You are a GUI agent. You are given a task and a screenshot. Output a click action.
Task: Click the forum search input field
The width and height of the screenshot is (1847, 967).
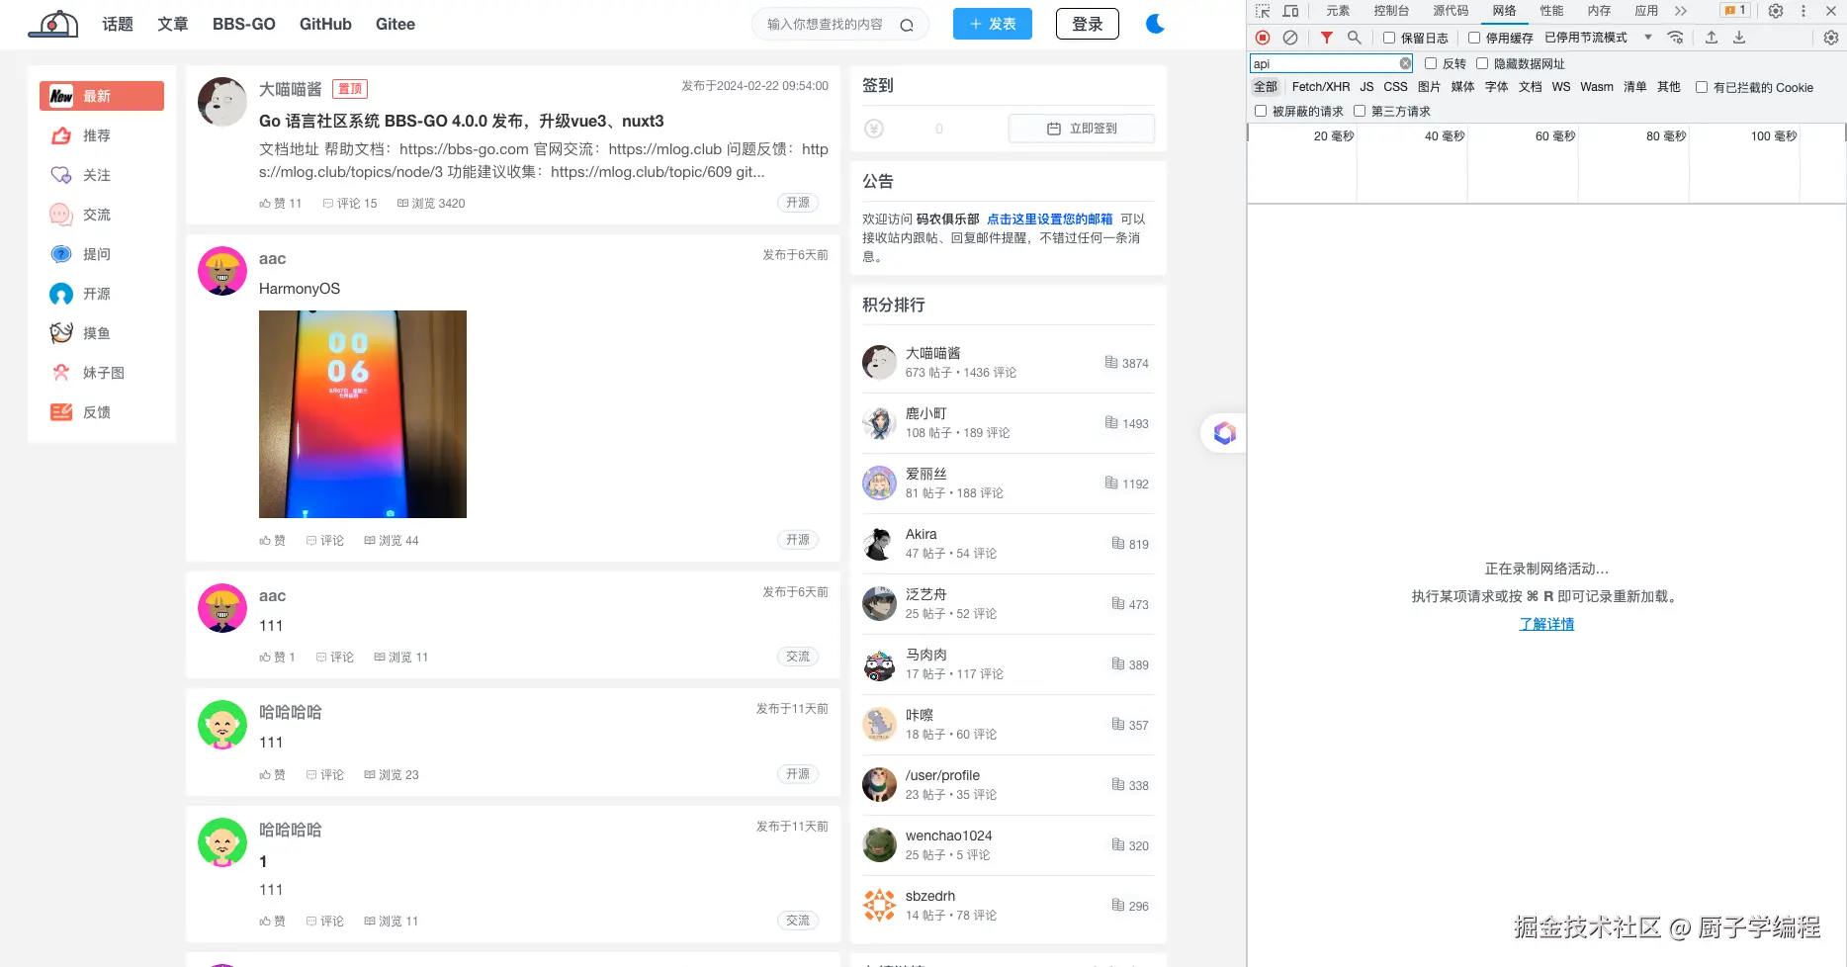coord(840,24)
